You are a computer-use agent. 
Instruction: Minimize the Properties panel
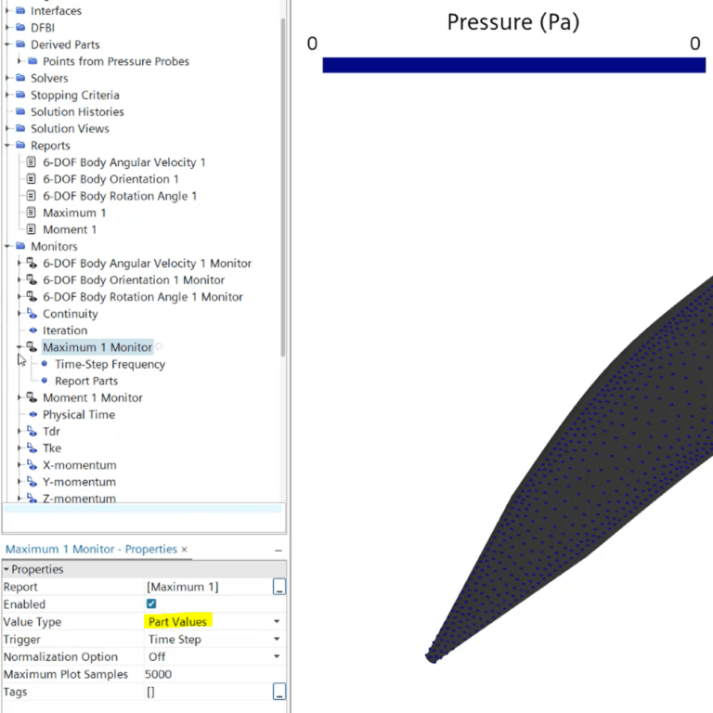[279, 551]
